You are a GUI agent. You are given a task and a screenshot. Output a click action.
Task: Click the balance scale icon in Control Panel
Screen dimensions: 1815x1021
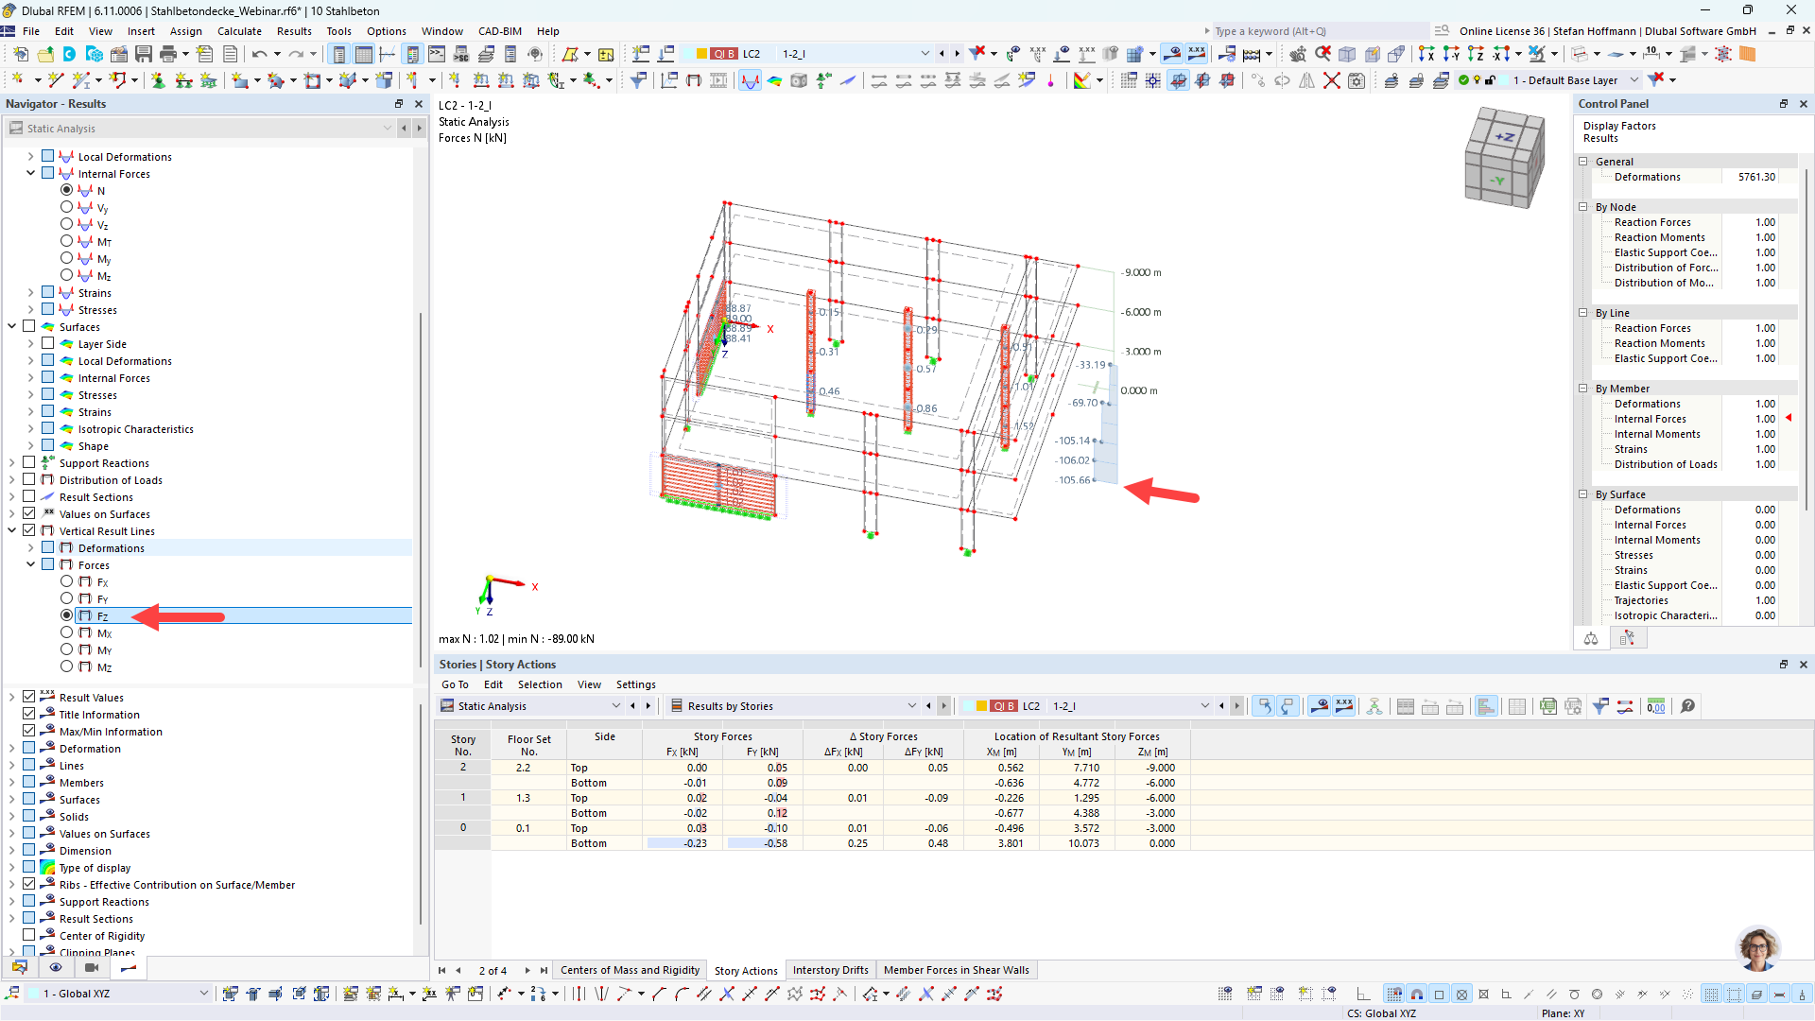1591,639
